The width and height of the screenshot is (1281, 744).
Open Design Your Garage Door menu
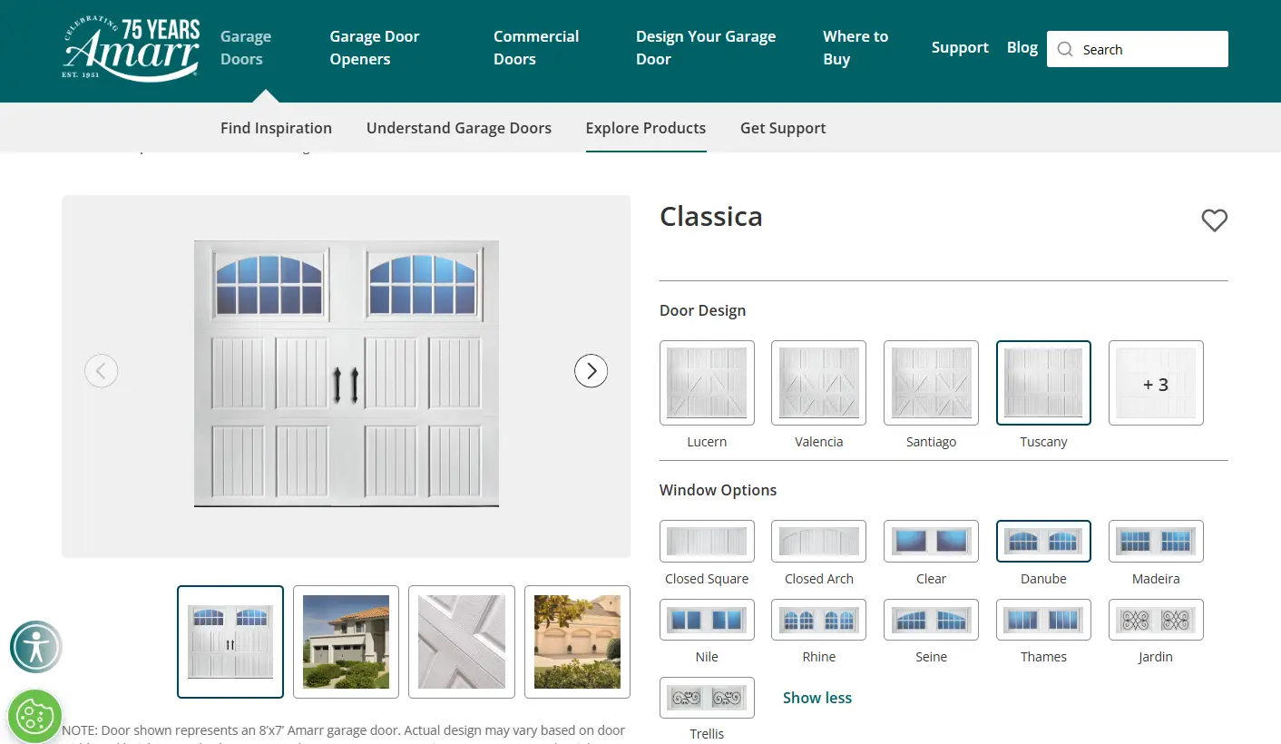(x=706, y=48)
